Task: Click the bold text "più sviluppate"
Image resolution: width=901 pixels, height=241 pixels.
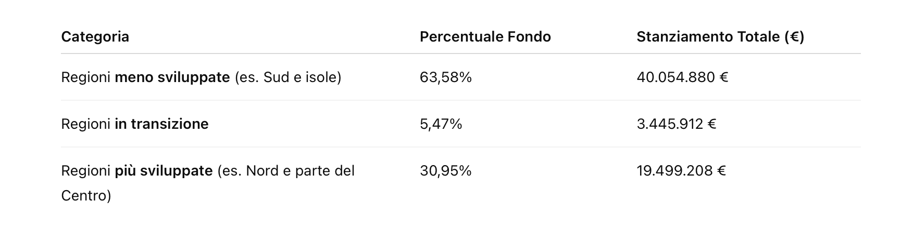Action: point(164,171)
